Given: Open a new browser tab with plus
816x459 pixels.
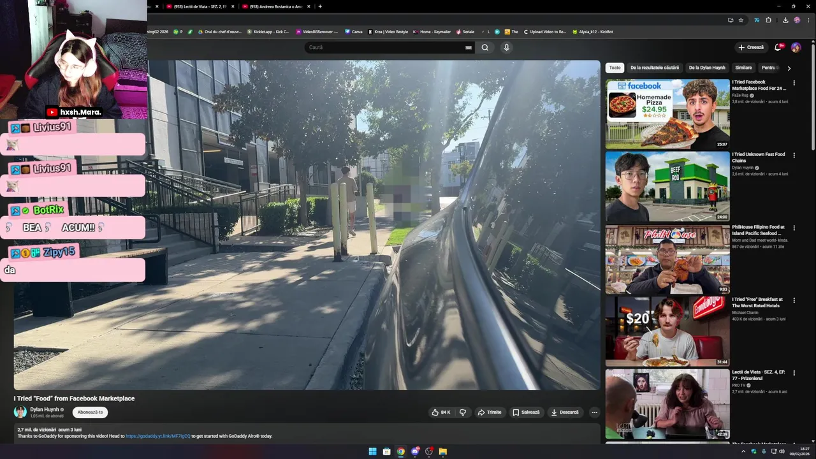Looking at the screenshot, I should (x=320, y=6).
